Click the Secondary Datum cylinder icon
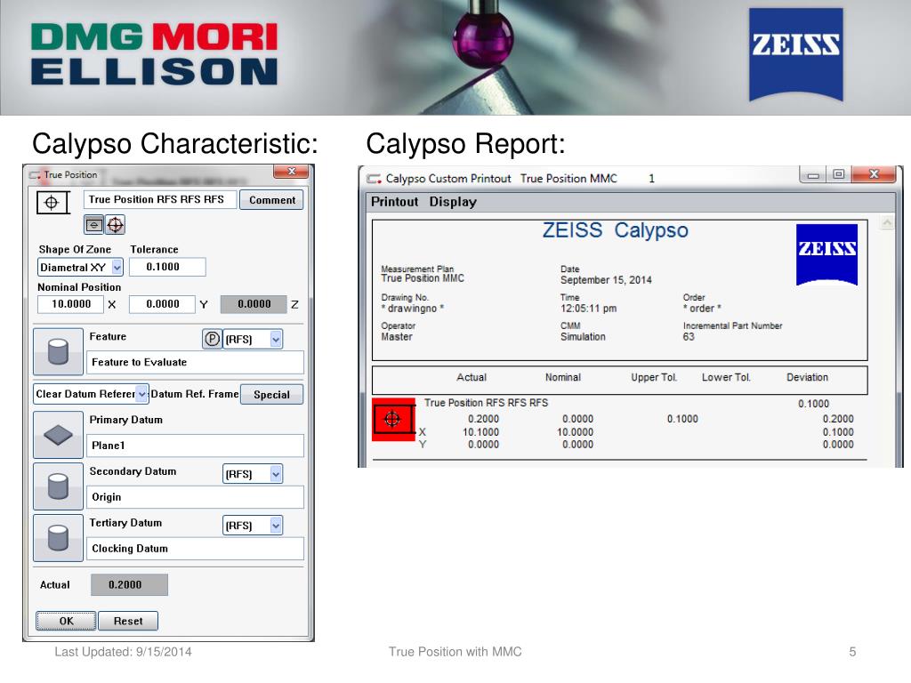Image resolution: width=911 pixels, height=683 pixels. (58, 486)
